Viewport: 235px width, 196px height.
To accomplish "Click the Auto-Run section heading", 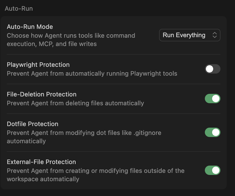I will pyautogui.click(x=19, y=9).
